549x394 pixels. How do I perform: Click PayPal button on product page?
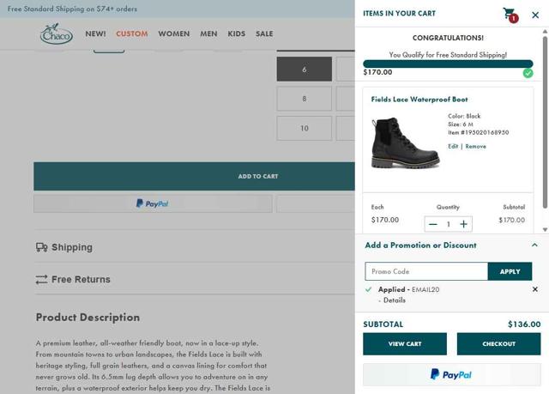pyautogui.click(x=153, y=203)
